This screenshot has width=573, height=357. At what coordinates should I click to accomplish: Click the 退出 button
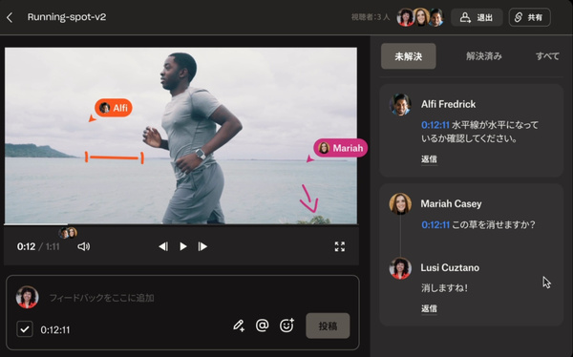[x=477, y=17]
